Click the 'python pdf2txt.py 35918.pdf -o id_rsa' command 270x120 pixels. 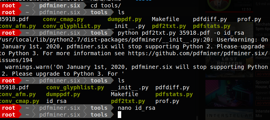pos(181,33)
